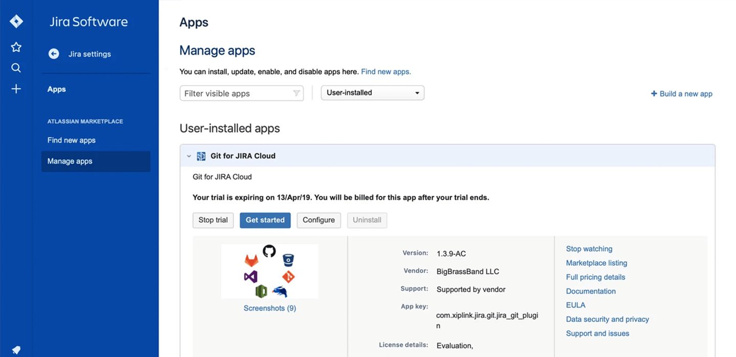
Task: Click the filter funnel icon in search box
Action: pos(296,93)
